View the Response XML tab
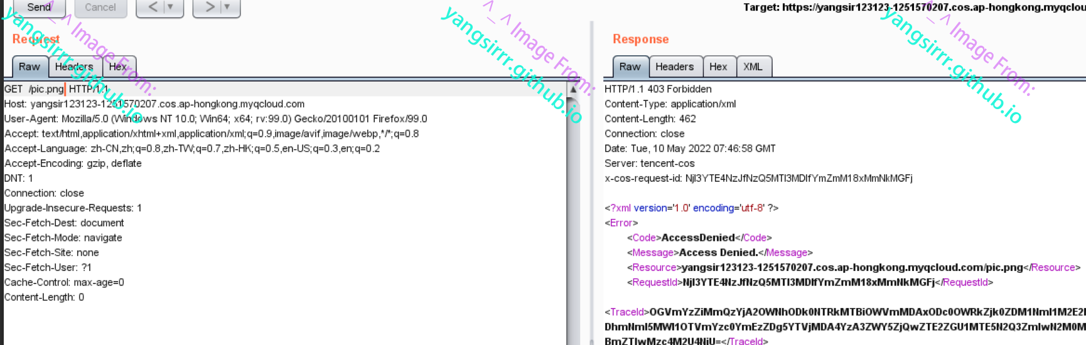Viewport: 1086px width, 345px height. click(x=753, y=66)
